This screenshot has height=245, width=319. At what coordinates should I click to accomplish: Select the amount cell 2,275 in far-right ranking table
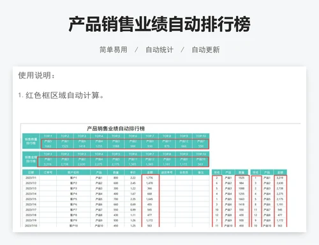click(x=280, y=194)
